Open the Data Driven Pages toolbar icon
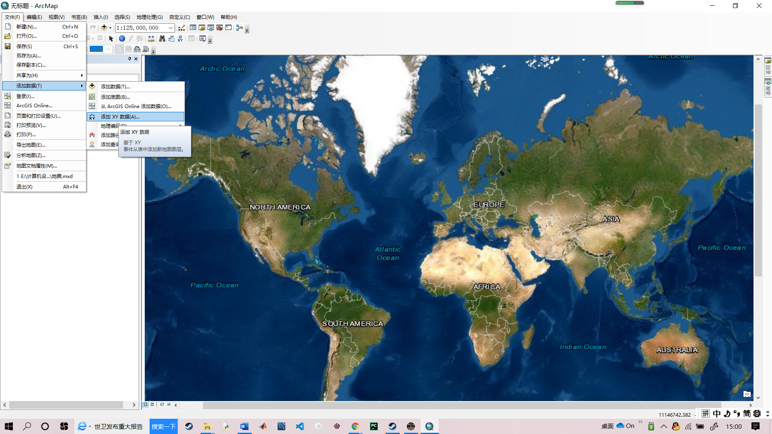Image resolution: width=772 pixels, height=434 pixels. pos(146,49)
